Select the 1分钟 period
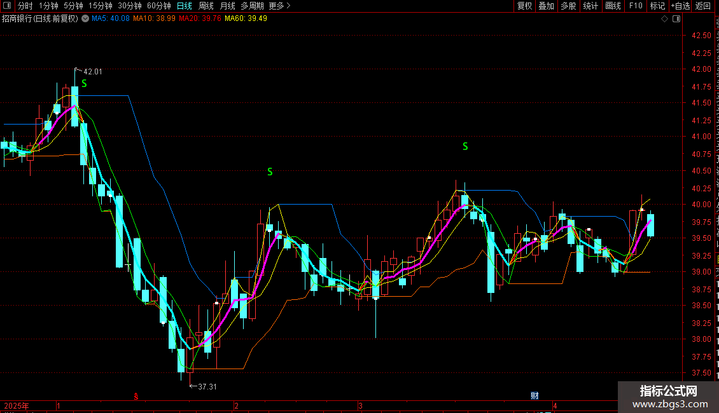The image size is (719, 413). [x=48, y=6]
